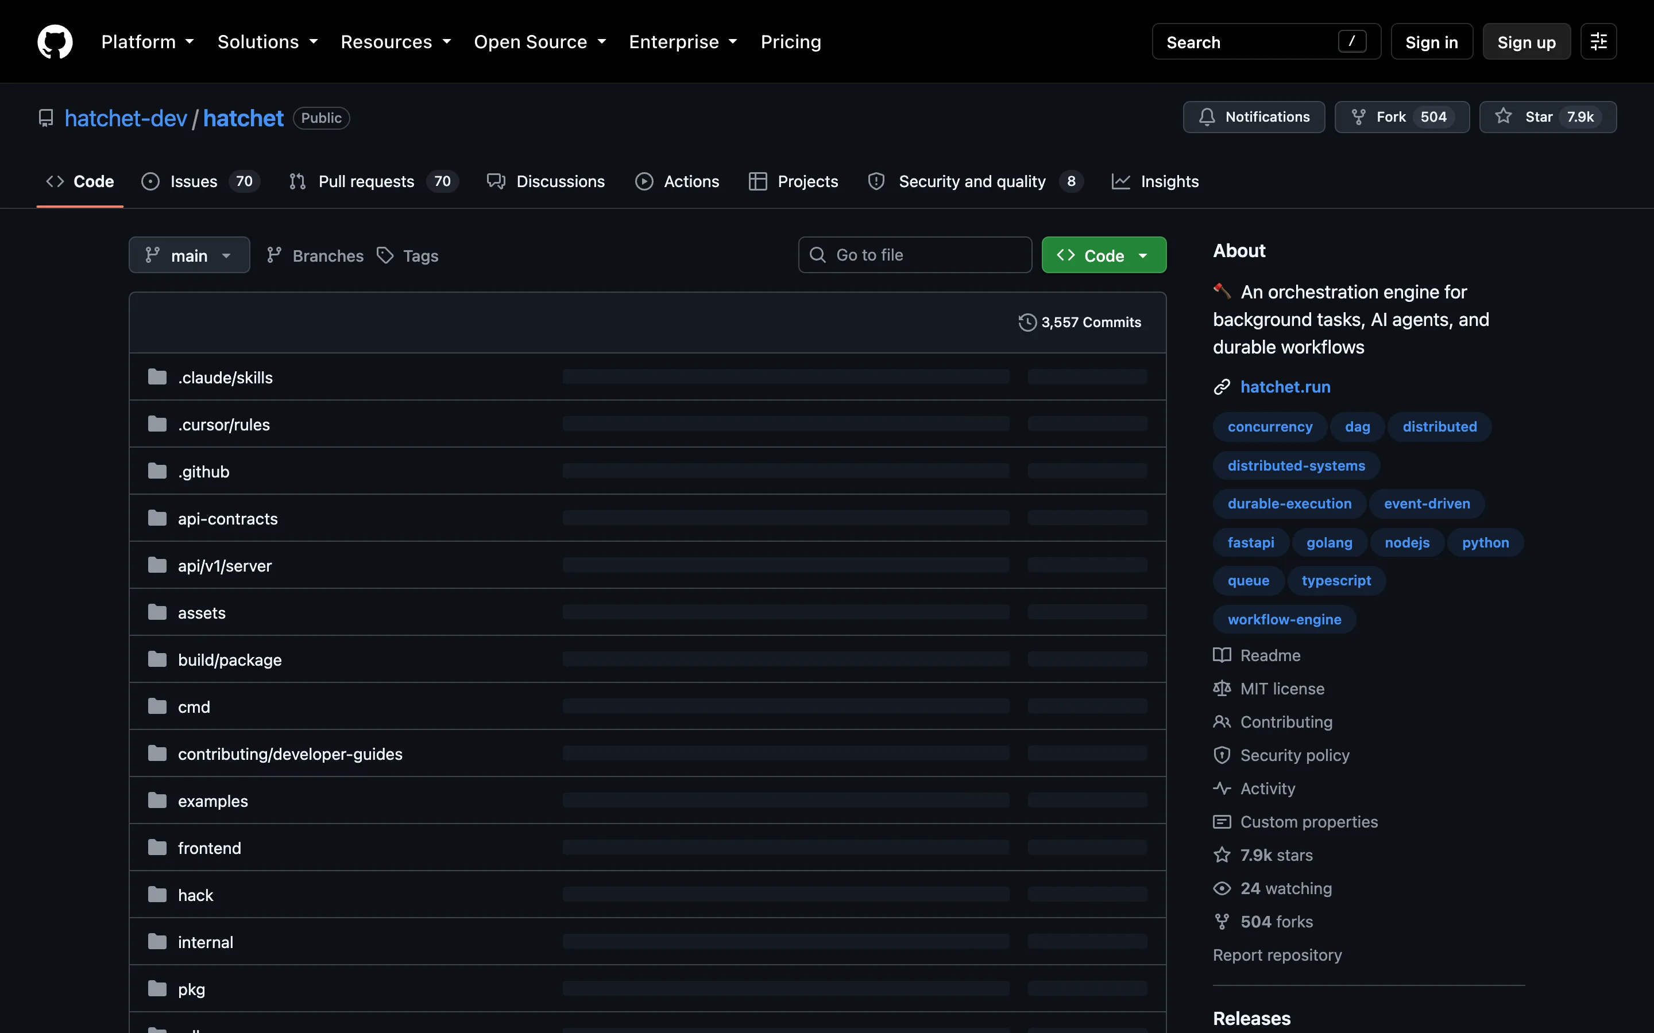Open the concurrency topic tag
This screenshot has height=1033, width=1654.
(1269, 426)
